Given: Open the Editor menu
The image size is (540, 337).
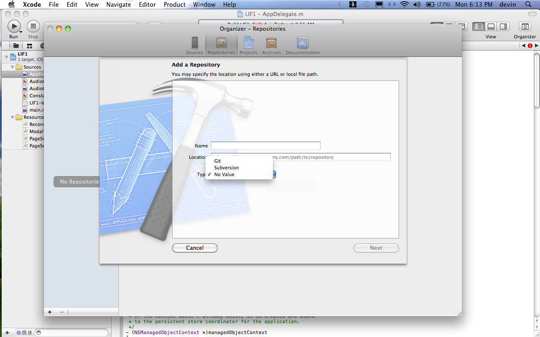Looking at the screenshot, I should click(147, 5).
